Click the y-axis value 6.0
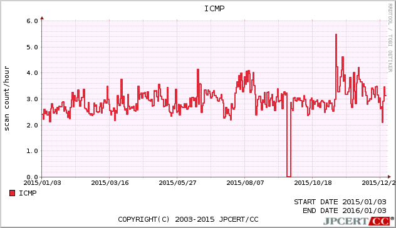The height and width of the screenshot is (228, 396). click(32, 21)
